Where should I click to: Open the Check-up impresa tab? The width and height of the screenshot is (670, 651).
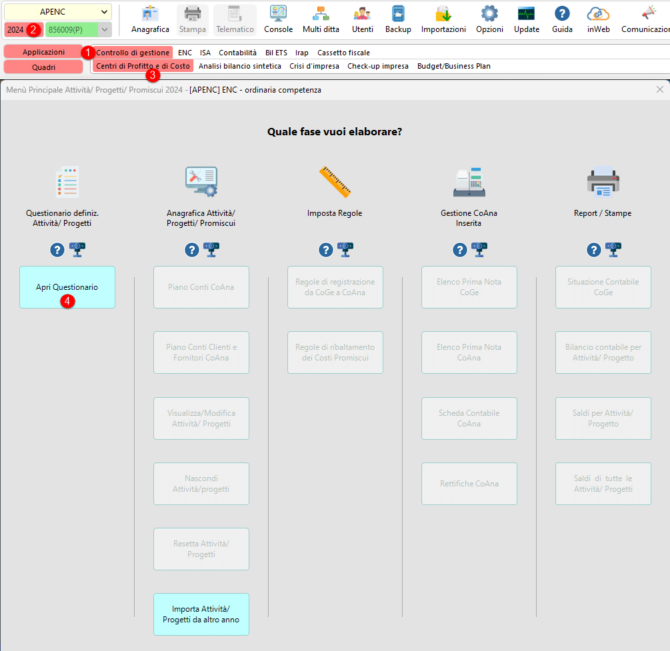pos(378,66)
